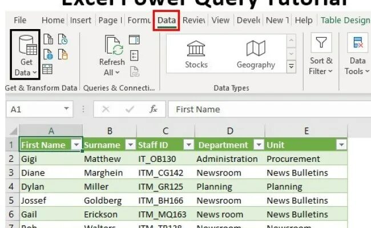
Task: Open the Staff ID filter dropdown
Action: click(x=188, y=145)
